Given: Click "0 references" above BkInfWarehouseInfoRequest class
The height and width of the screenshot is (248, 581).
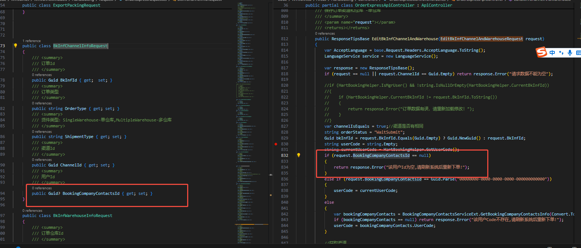Looking at the screenshot, I should coord(32,211).
